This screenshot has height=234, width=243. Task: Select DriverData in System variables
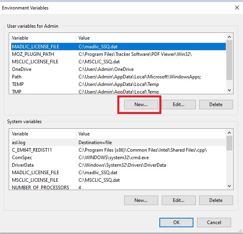[x=23, y=165]
